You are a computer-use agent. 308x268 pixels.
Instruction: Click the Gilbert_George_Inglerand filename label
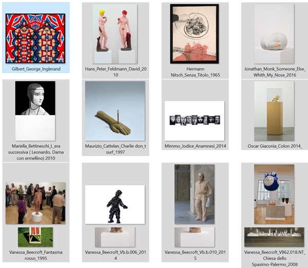36,69
